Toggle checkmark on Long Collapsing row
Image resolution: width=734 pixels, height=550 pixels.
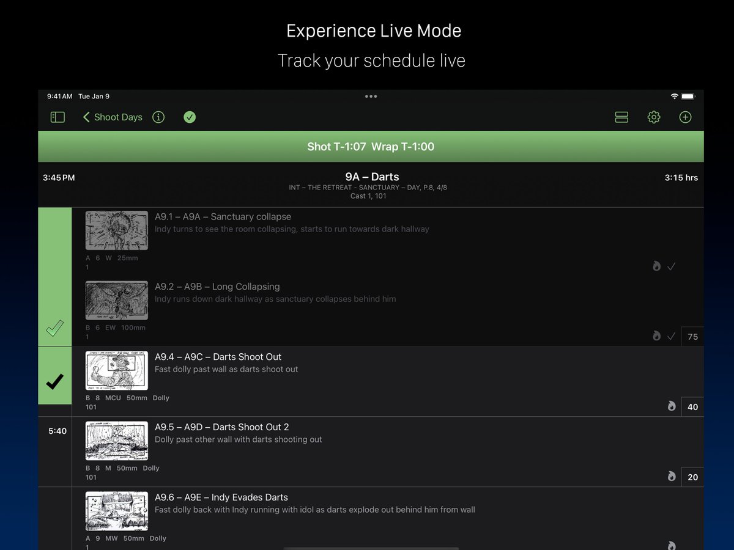671,336
